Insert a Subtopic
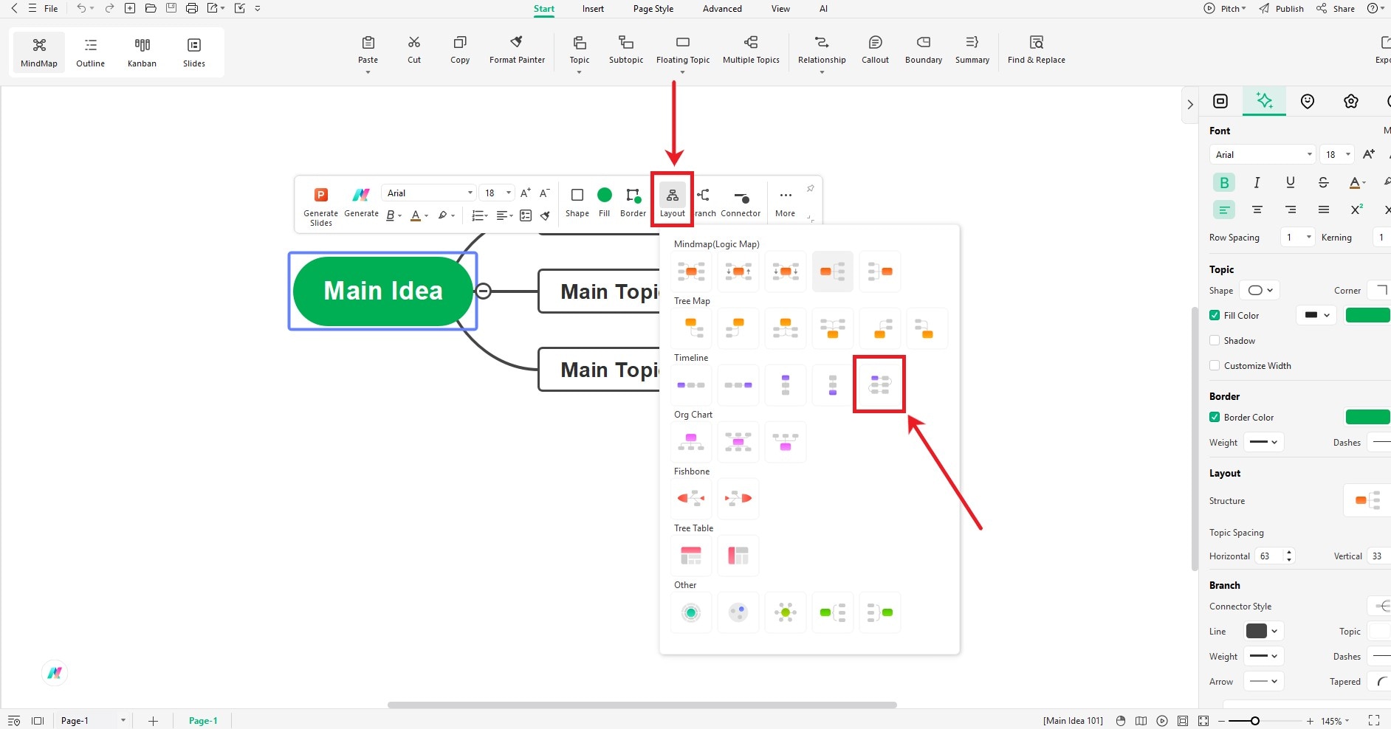 click(x=626, y=49)
